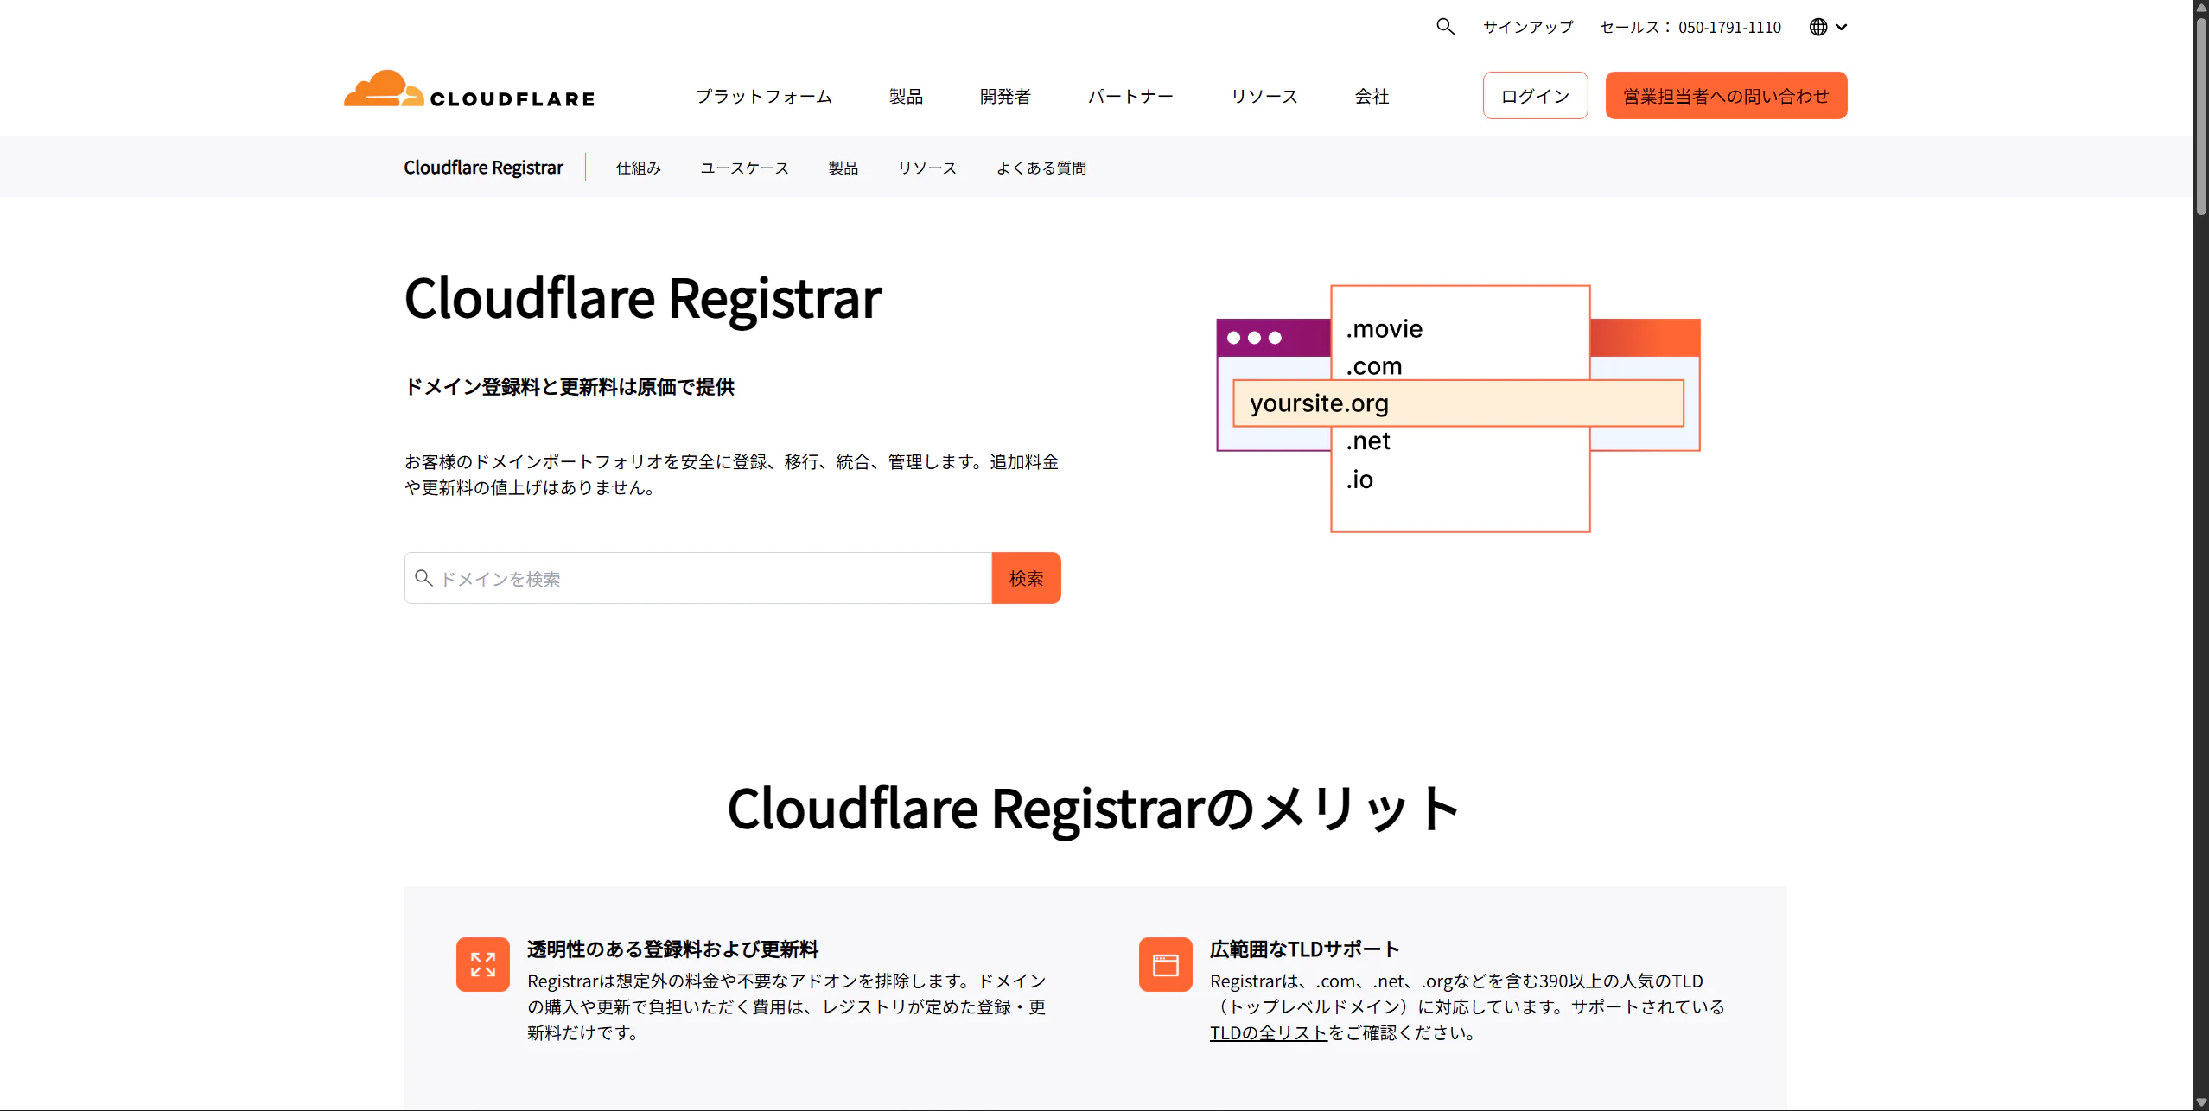Open the 製品 main navigation menu
Viewport: 2209px width, 1111px height.
(x=906, y=96)
